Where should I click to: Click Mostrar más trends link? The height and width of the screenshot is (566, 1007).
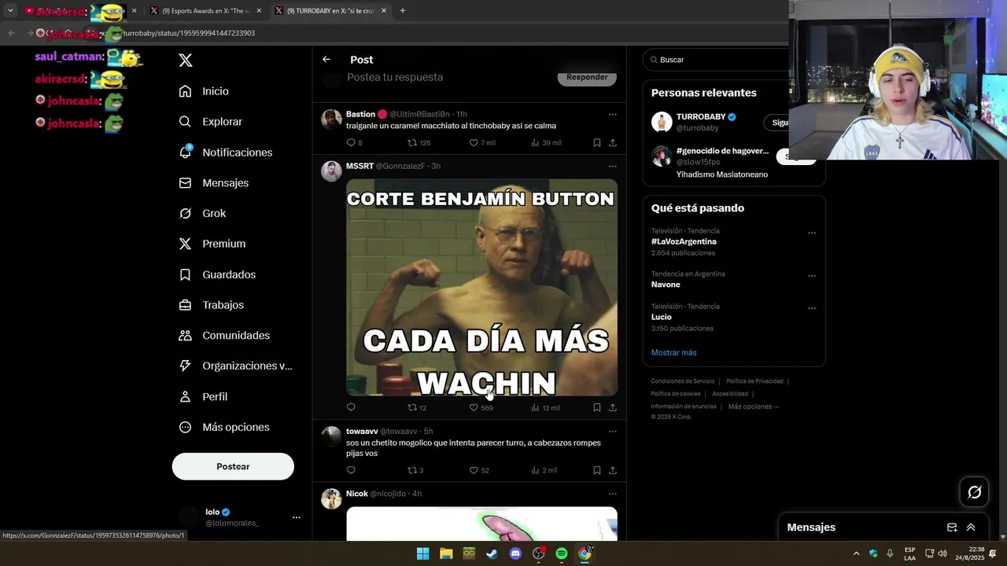pos(673,352)
